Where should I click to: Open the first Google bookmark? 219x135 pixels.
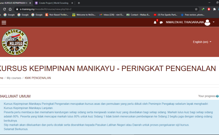9,15
